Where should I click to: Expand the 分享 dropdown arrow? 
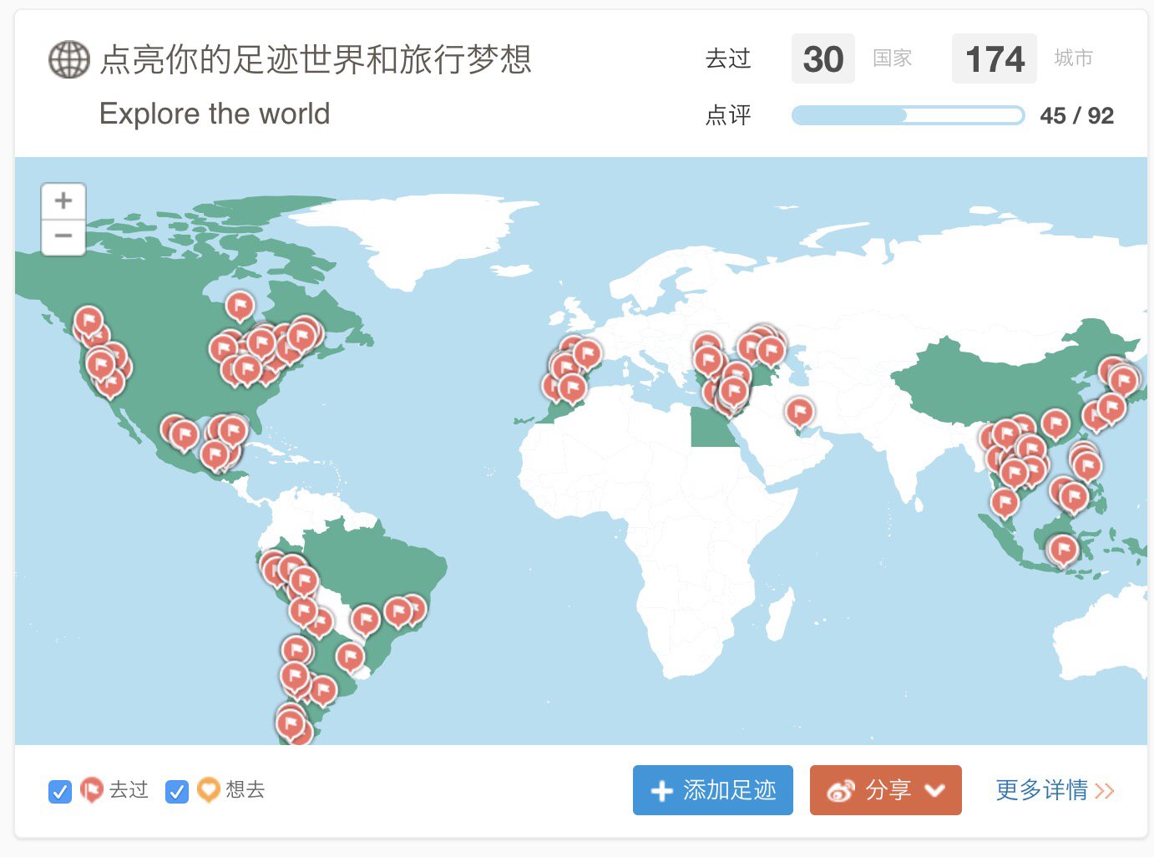click(935, 790)
